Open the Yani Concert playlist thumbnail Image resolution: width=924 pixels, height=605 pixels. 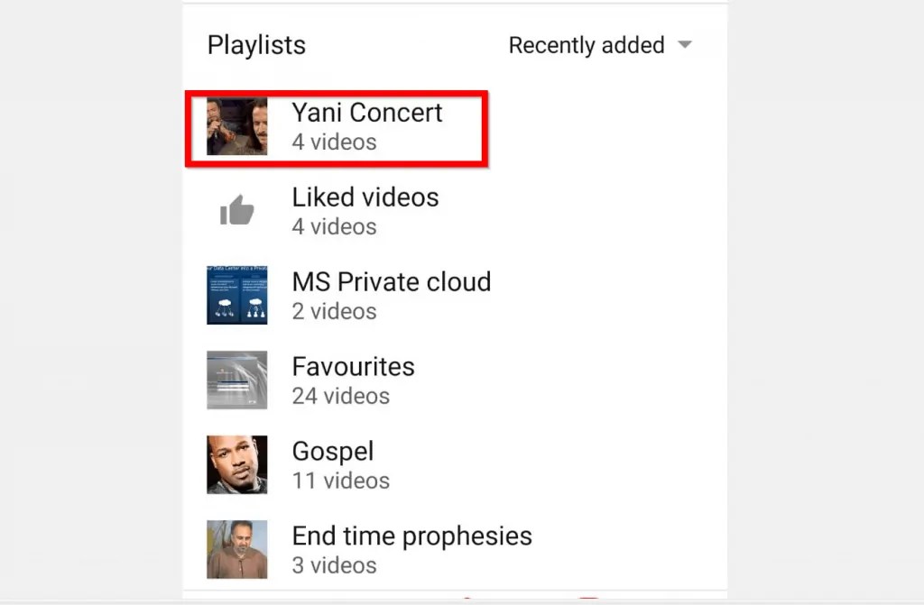[x=236, y=126]
